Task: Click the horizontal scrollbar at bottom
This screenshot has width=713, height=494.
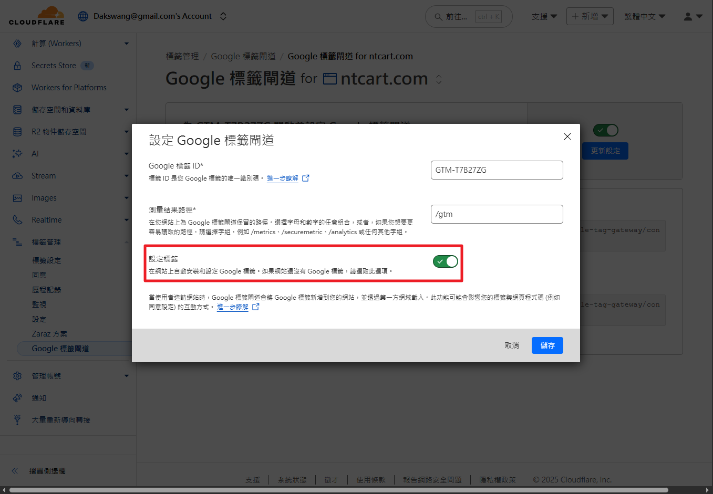Action: (x=339, y=490)
